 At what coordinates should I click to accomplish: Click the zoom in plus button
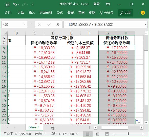click(x=143, y=134)
